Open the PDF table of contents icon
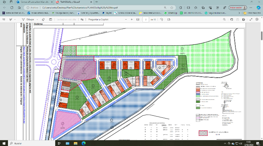The image size is (263, 146). tap(4, 19)
